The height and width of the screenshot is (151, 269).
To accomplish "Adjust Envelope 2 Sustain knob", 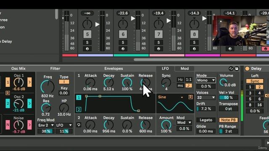I will click(127, 125).
